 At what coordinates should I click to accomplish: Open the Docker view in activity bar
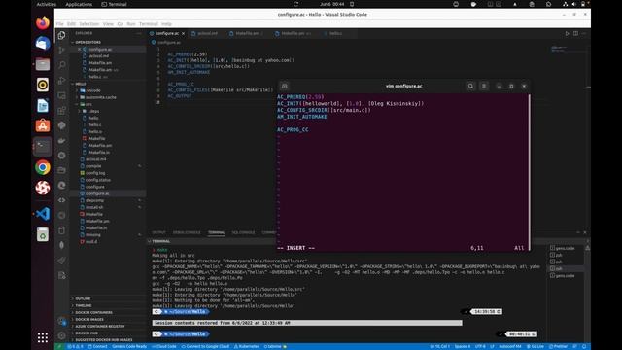(x=61, y=140)
